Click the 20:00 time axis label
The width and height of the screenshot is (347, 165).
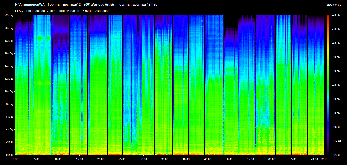tap(101, 159)
